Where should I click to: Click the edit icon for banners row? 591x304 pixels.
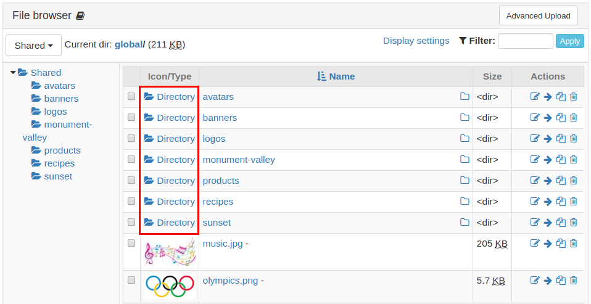tap(535, 118)
